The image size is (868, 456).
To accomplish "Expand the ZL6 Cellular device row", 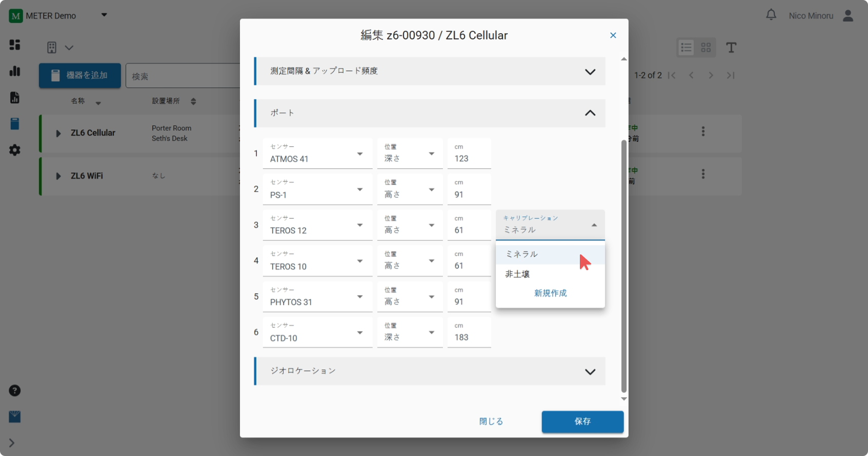I will click(58, 134).
